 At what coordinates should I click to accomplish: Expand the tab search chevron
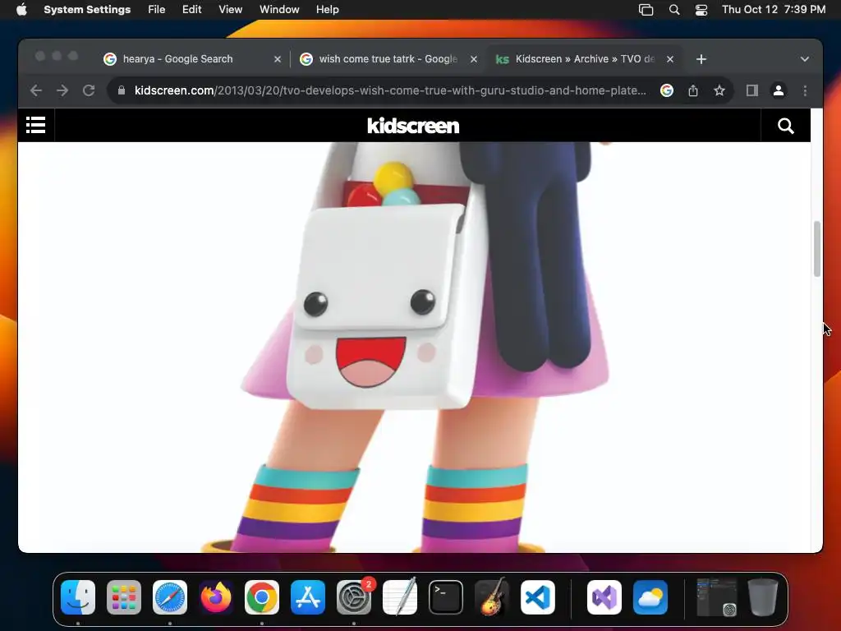click(805, 59)
